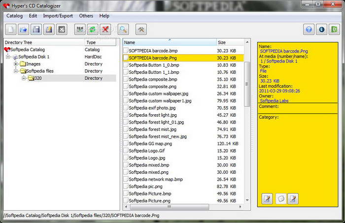
Task: Select file Softpedia mixed.bmp
Action: click(149, 165)
